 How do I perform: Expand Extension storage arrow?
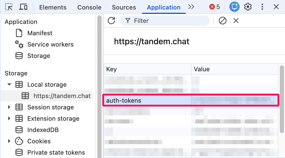9,118
